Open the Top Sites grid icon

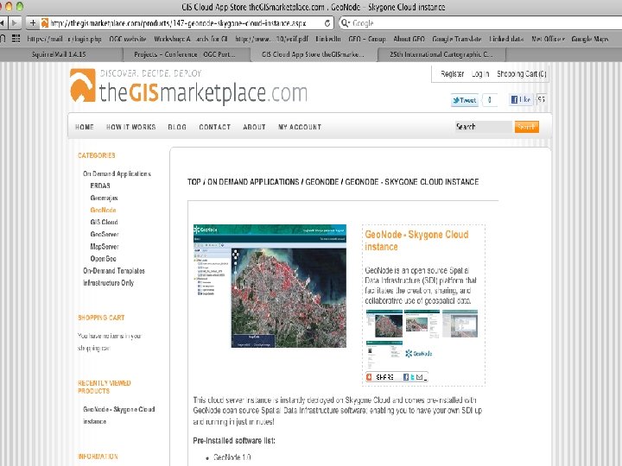click(x=16, y=39)
